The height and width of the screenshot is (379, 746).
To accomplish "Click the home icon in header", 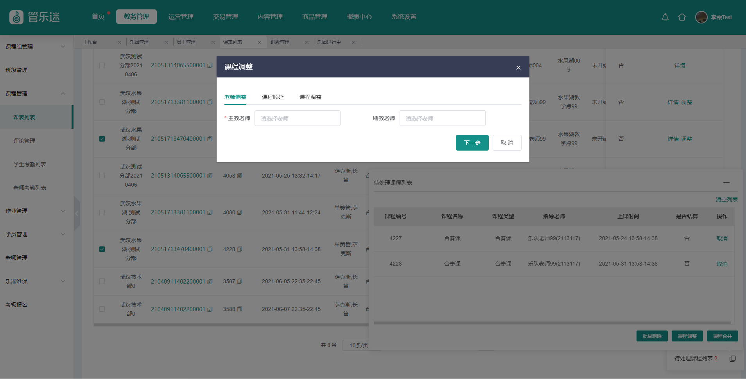I will 682,17.
